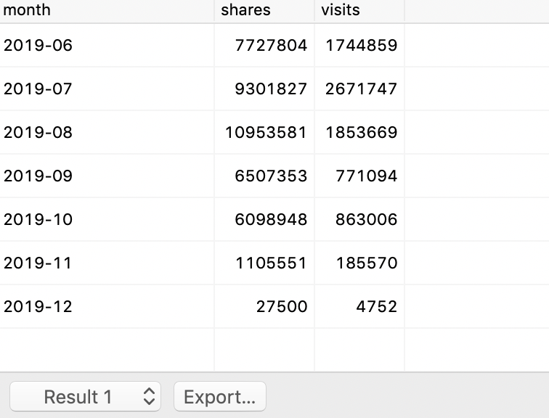Click shares value 10953581
Screen dimensions: 549x418
click(x=266, y=132)
